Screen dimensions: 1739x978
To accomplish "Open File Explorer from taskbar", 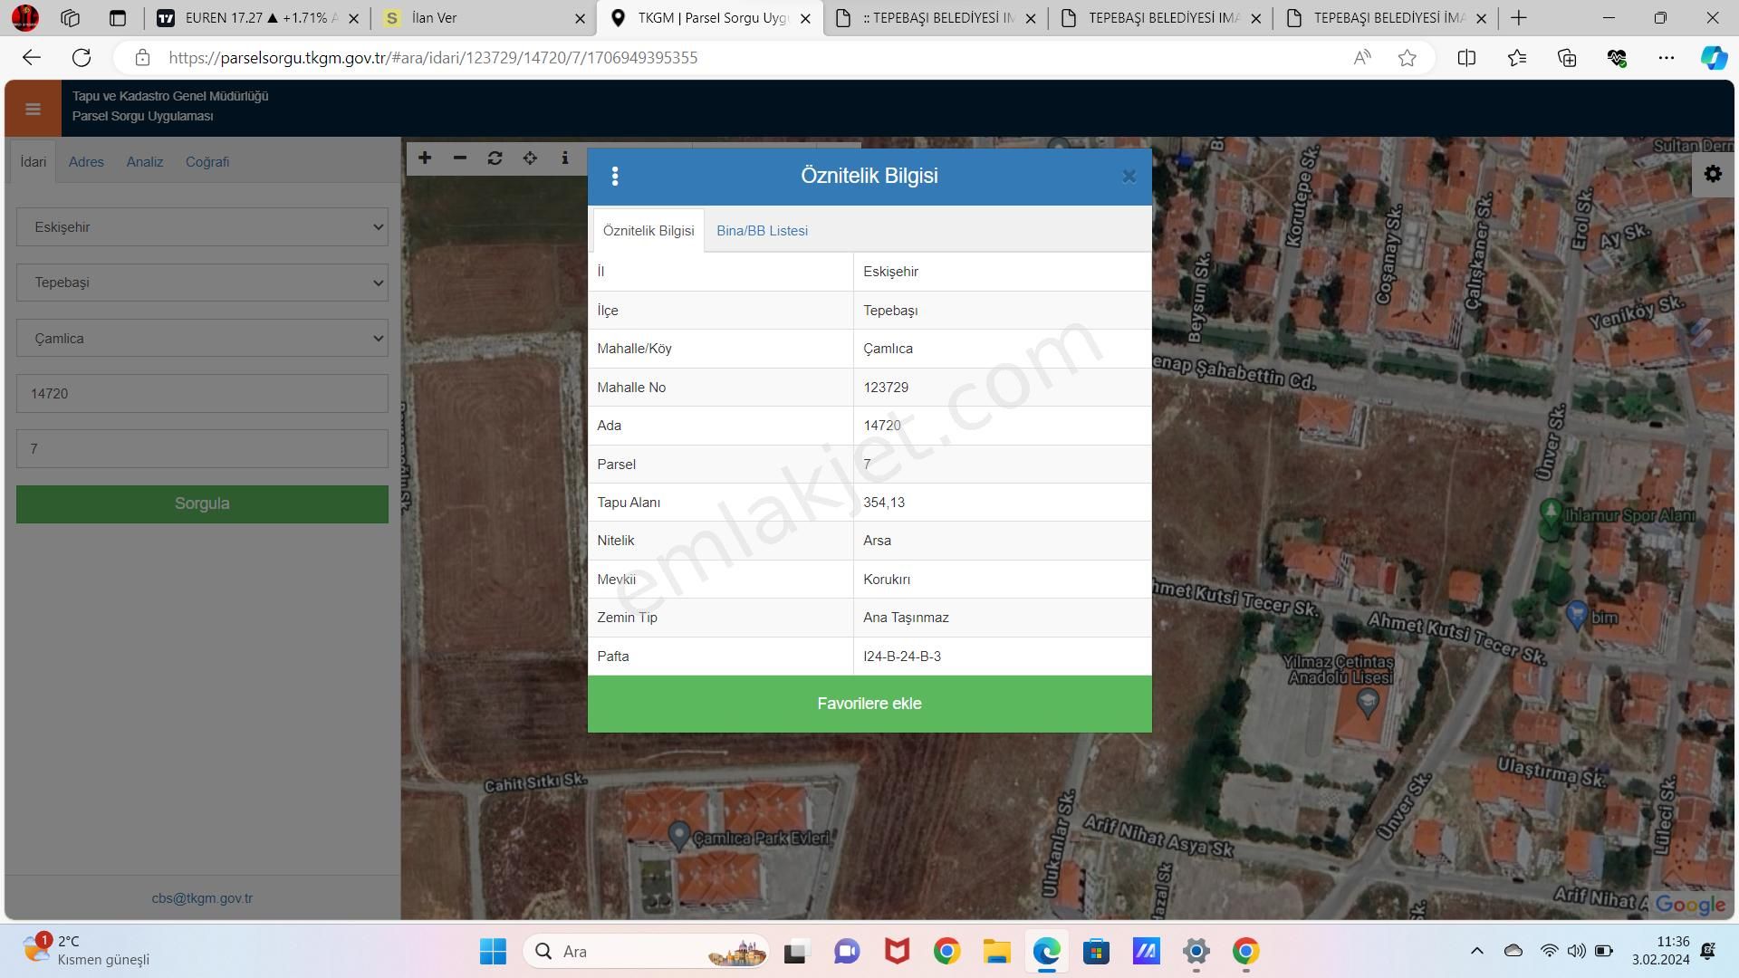I will point(996,951).
